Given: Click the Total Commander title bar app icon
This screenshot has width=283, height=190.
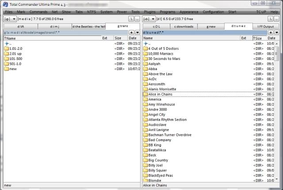Looking at the screenshot, I should click(5, 4).
